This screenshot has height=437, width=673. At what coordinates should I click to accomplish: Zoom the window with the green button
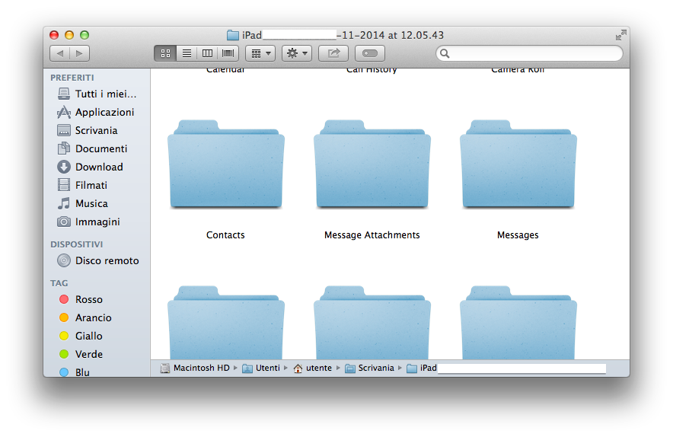tap(85, 35)
